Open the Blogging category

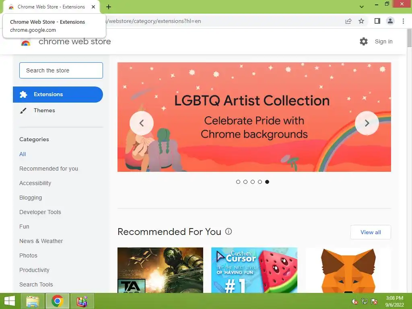click(x=31, y=198)
